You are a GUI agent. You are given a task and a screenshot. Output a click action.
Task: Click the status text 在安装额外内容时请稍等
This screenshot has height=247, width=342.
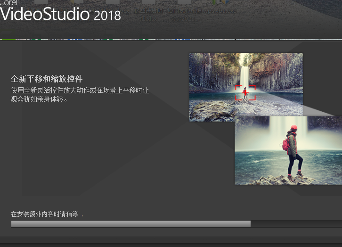click(x=44, y=214)
